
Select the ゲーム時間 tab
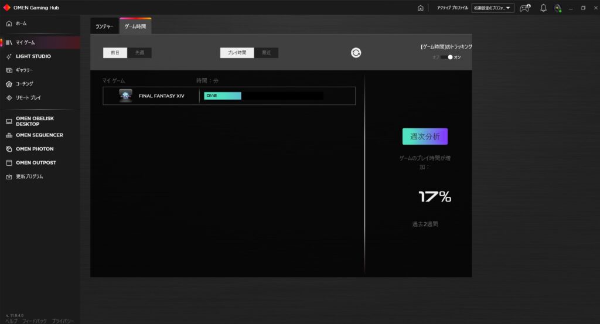135,27
